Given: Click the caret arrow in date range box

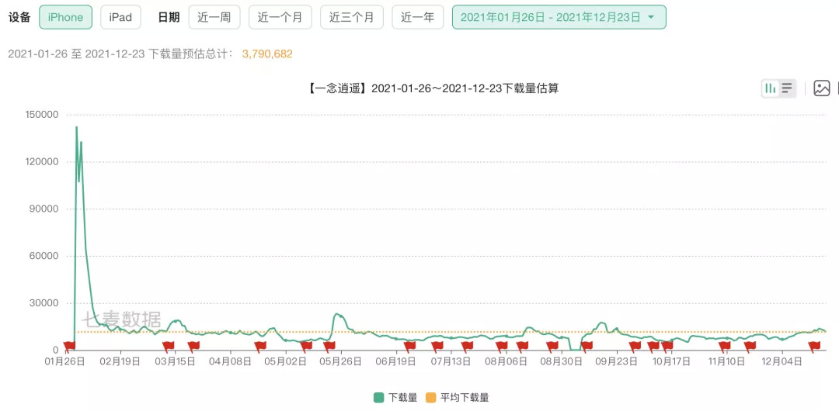Looking at the screenshot, I should pos(651,17).
